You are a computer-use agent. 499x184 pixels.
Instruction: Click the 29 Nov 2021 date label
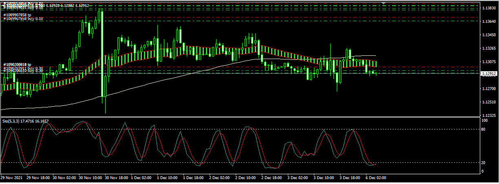(11, 178)
